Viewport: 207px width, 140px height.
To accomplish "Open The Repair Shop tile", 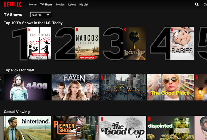I will (x=75, y=128).
